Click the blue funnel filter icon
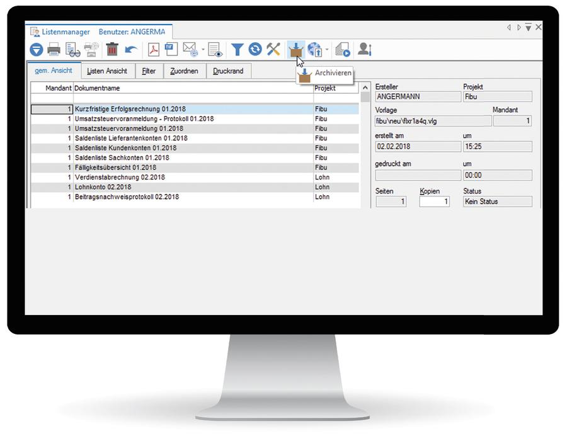The width and height of the screenshot is (567, 448). [236, 49]
